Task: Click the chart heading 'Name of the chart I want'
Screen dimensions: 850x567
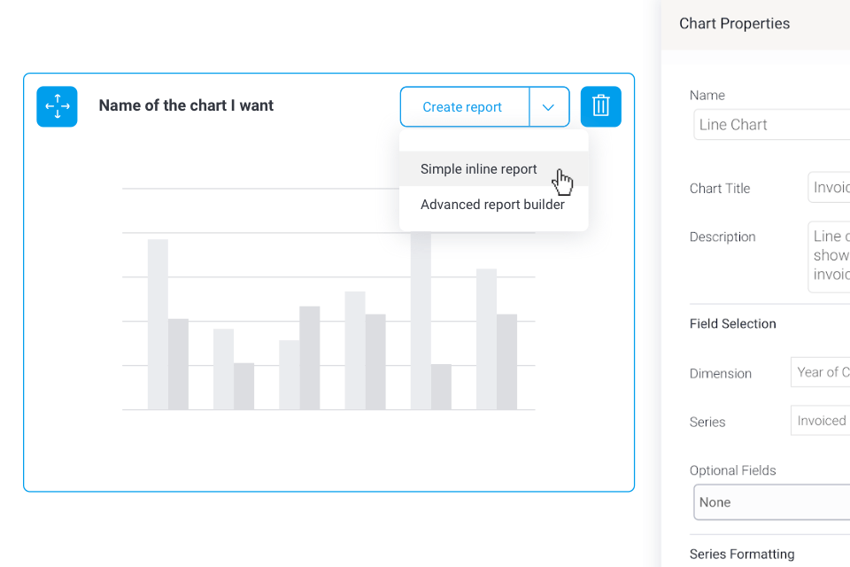Action: click(x=186, y=105)
